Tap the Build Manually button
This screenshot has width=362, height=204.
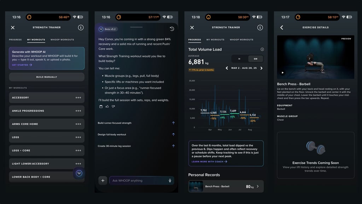[47, 77]
